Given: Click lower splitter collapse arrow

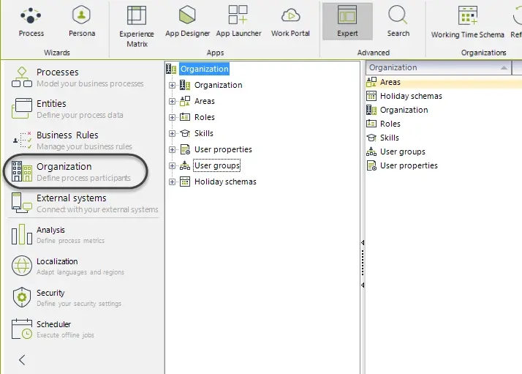Looking at the screenshot, I should point(363,285).
